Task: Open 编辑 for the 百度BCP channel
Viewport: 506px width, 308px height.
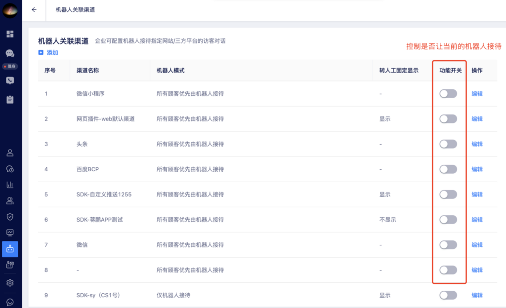Action: tap(477, 169)
